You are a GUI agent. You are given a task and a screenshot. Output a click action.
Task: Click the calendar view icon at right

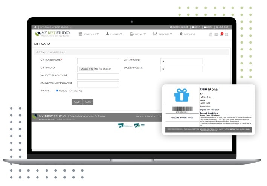211,35
